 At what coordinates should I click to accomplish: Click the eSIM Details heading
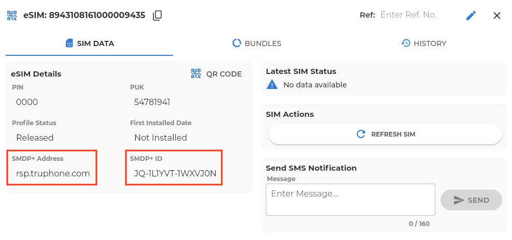(x=36, y=74)
